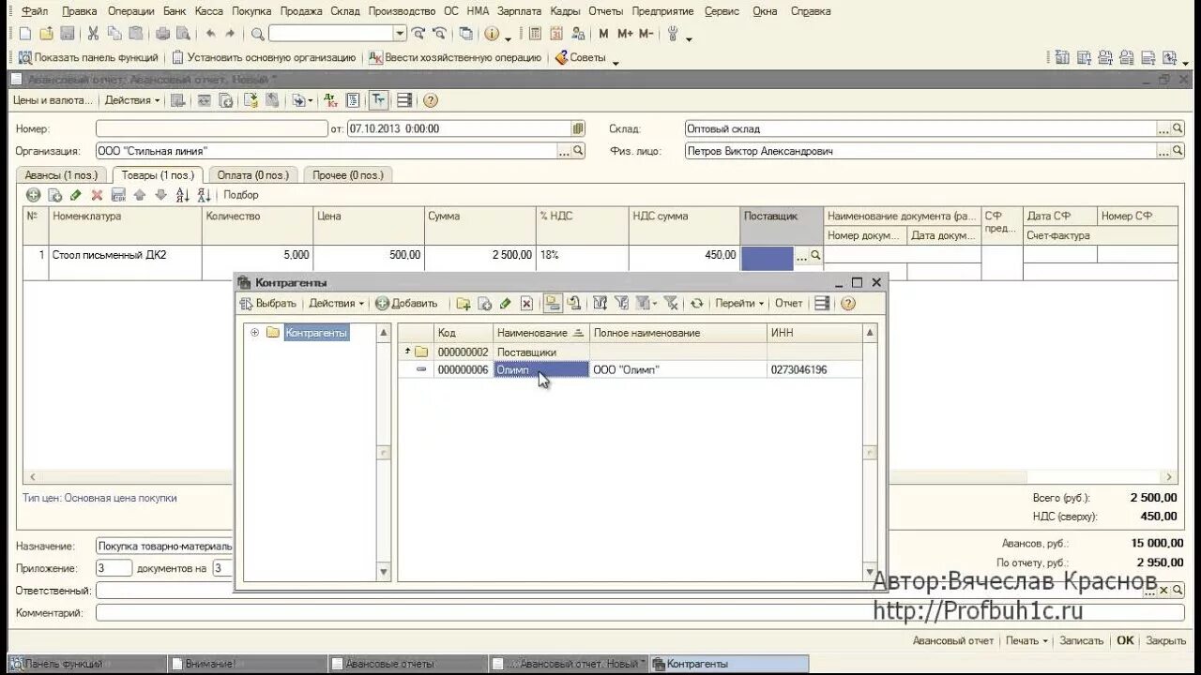Sort descending icon in Товары toolbar
The height and width of the screenshot is (675, 1201).
coord(203,195)
